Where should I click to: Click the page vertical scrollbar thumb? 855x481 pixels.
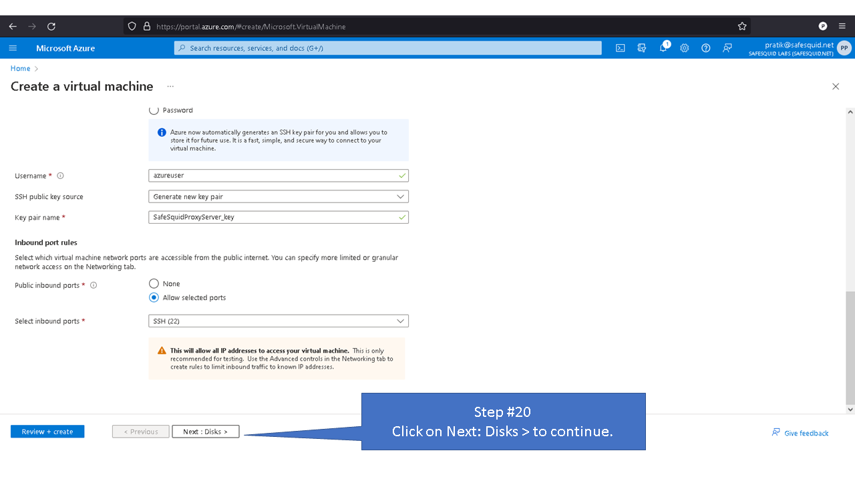(x=850, y=347)
